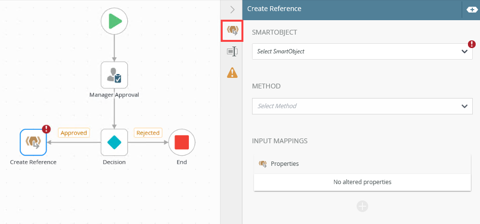The width and height of the screenshot is (480, 224).
Task: Open the Errors warning tab
Action: coord(232,73)
